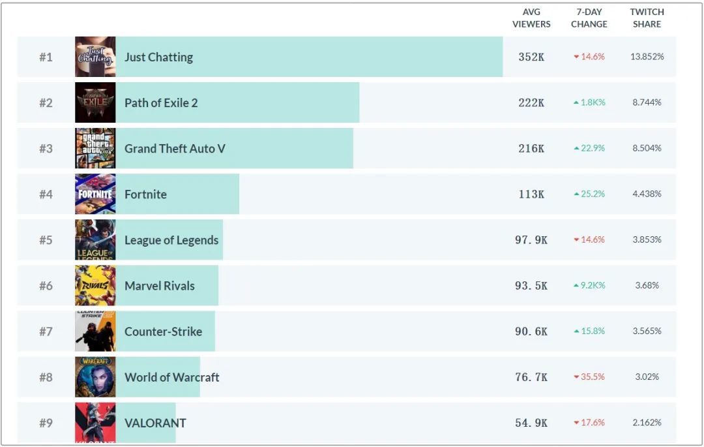Click the Counter-Strike cover icon
This screenshot has height=447, width=704.
click(x=95, y=331)
